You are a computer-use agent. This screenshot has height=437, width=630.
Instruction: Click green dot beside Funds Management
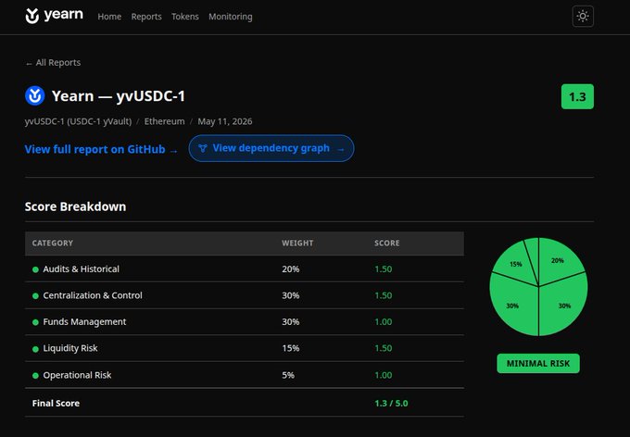[x=35, y=322]
